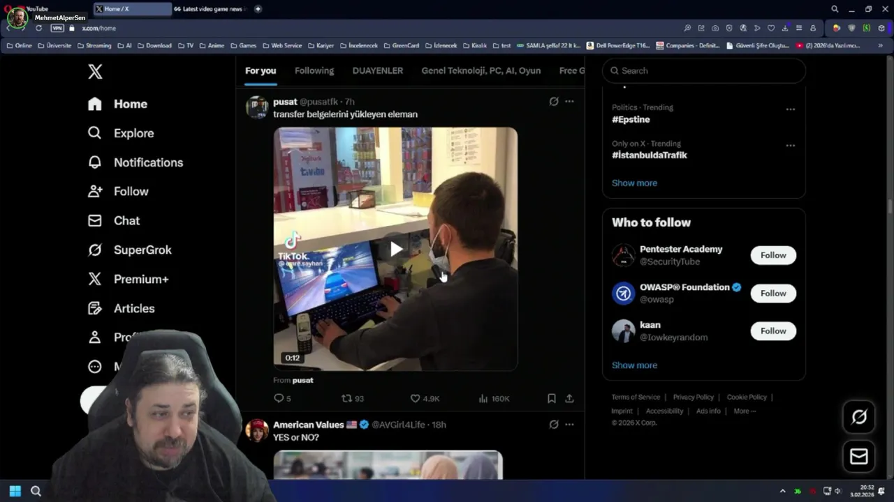Open options for #İstanbuldaTrafik trend
Viewport: 894px width, 502px height.
click(x=790, y=146)
